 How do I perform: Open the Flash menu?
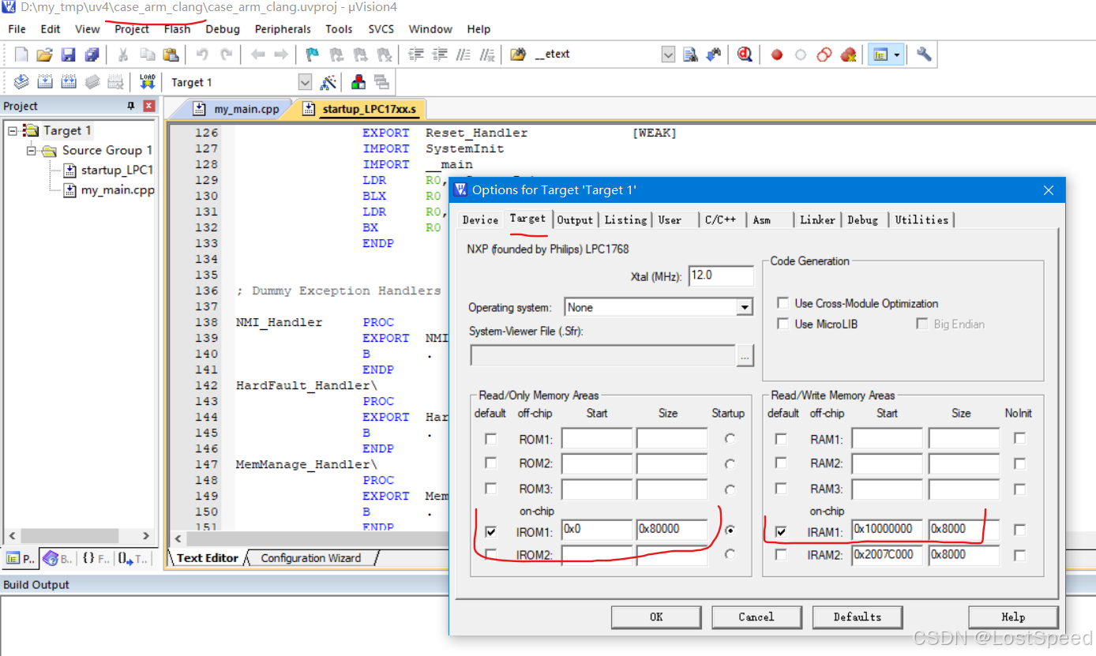[x=177, y=29]
